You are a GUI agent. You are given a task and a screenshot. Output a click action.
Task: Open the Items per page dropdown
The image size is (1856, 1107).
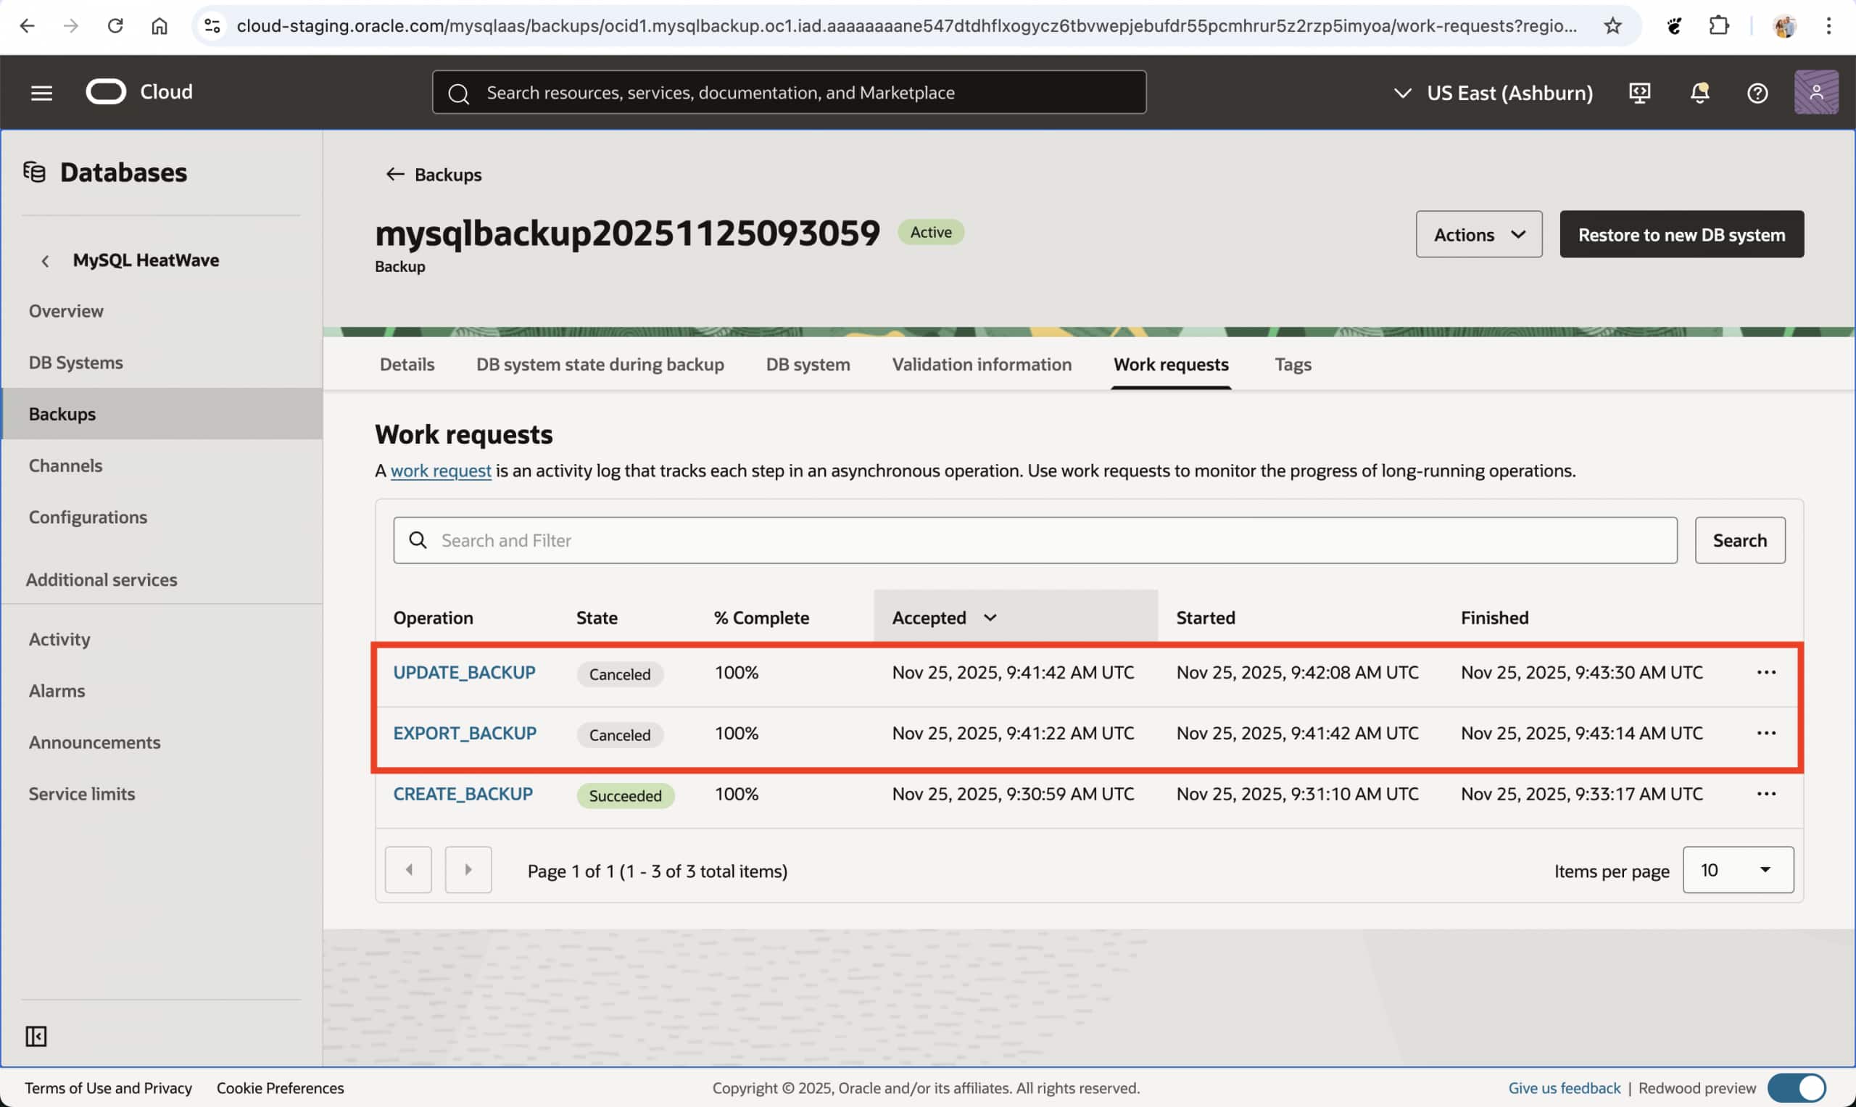pos(1736,870)
